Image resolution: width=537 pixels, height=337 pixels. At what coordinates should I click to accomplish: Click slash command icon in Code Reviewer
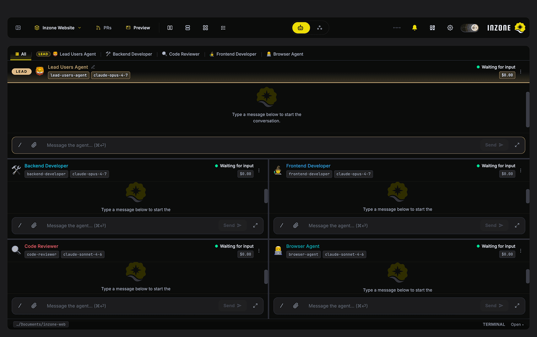pos(20,306)
